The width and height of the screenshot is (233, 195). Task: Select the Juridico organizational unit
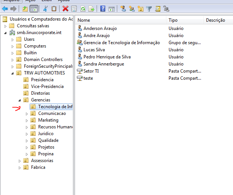46,134
